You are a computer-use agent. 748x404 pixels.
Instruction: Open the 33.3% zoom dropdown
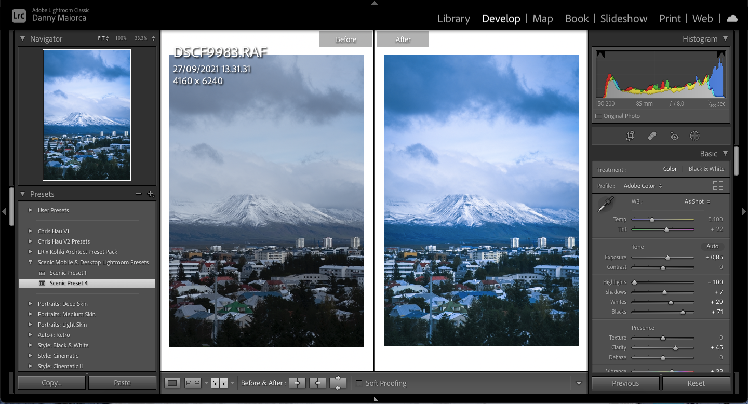point(145,38)
